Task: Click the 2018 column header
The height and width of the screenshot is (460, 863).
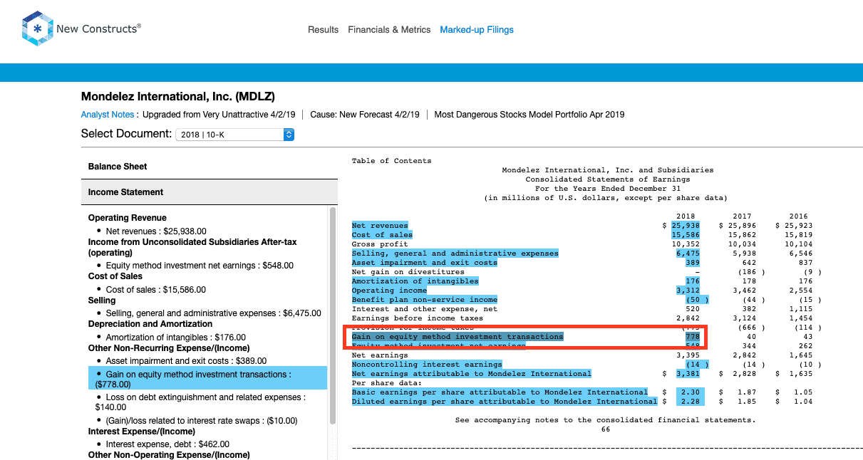Action: point(685,216)
